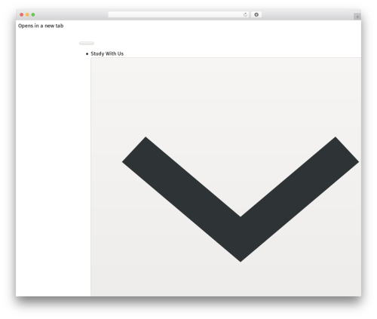Click the reload icon in address bar
This screenshot has height=319, width=377.
pyautogui.click(x=245, y=15)
